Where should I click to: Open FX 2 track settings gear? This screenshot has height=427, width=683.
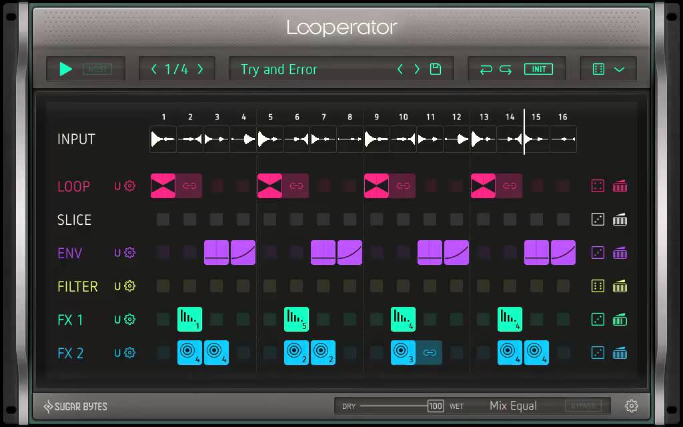coord(130,353)
